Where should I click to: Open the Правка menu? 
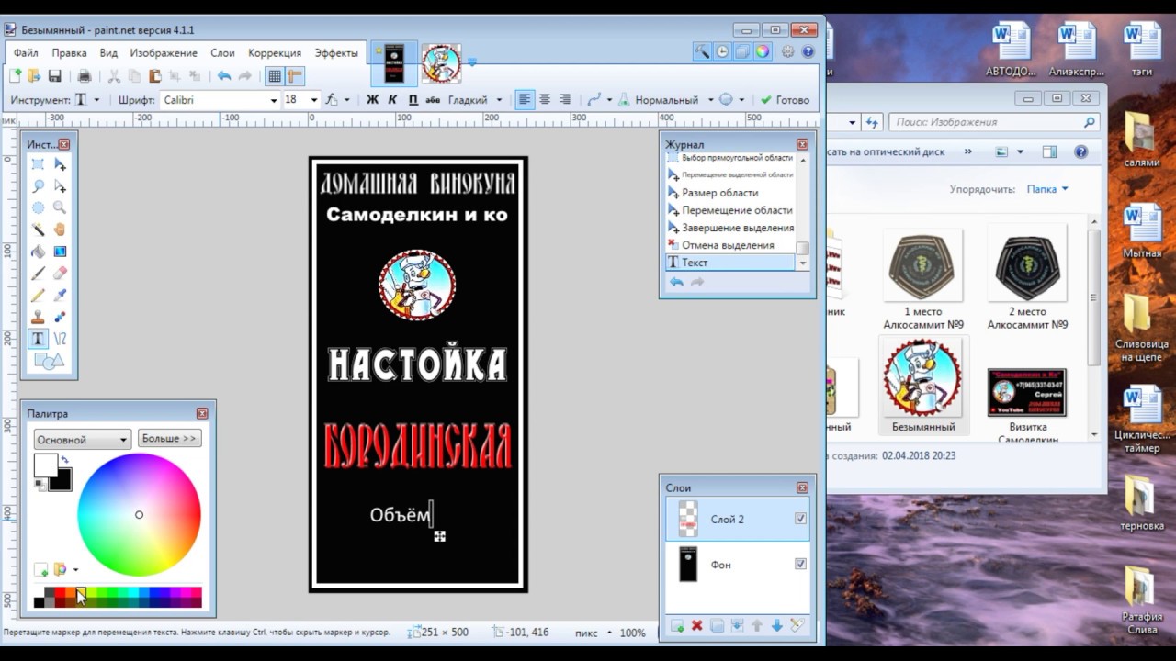(69, 53)
